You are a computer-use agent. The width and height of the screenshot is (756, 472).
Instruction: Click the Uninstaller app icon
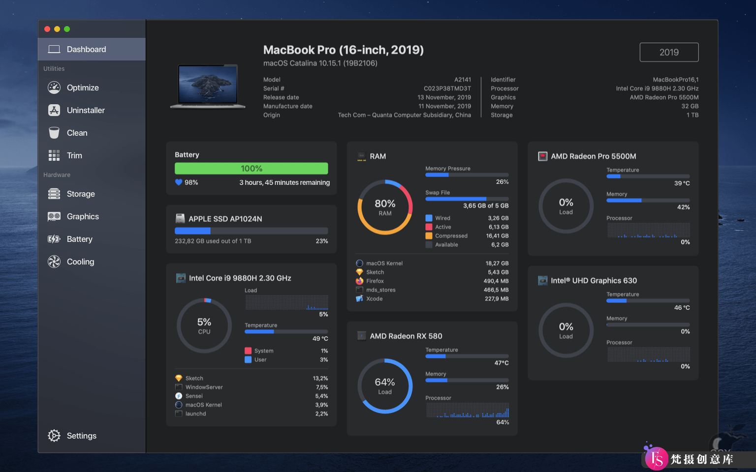(54, 110)
